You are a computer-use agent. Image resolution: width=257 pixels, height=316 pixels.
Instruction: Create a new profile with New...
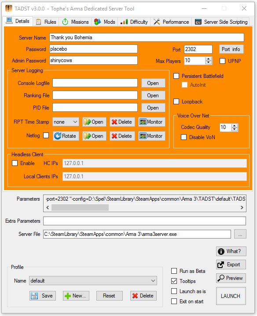point(76,296)
